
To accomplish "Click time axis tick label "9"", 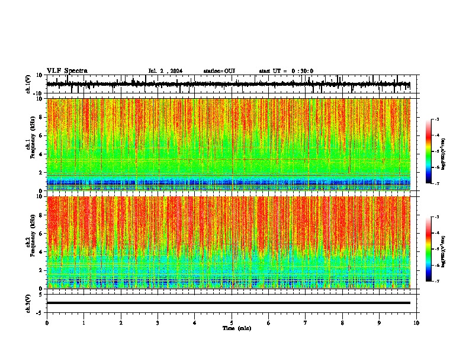I will click(379, 323).
